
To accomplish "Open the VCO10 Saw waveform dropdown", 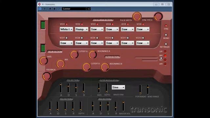I will [x=112, y=43].
